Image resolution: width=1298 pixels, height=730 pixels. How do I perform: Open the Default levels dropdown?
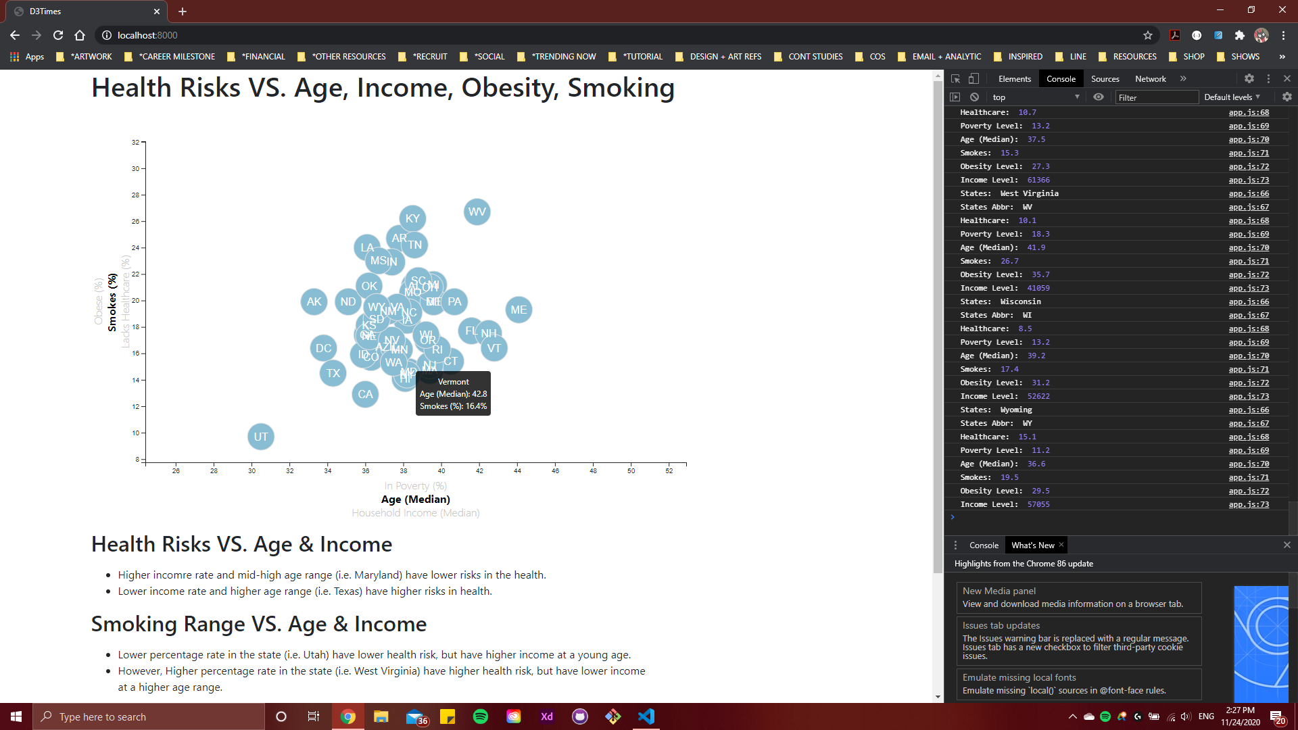1232,97
